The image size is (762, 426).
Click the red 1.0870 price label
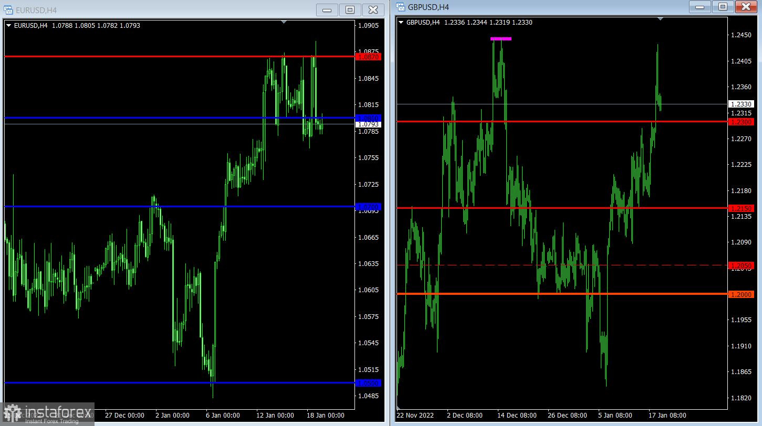point(369,56)
